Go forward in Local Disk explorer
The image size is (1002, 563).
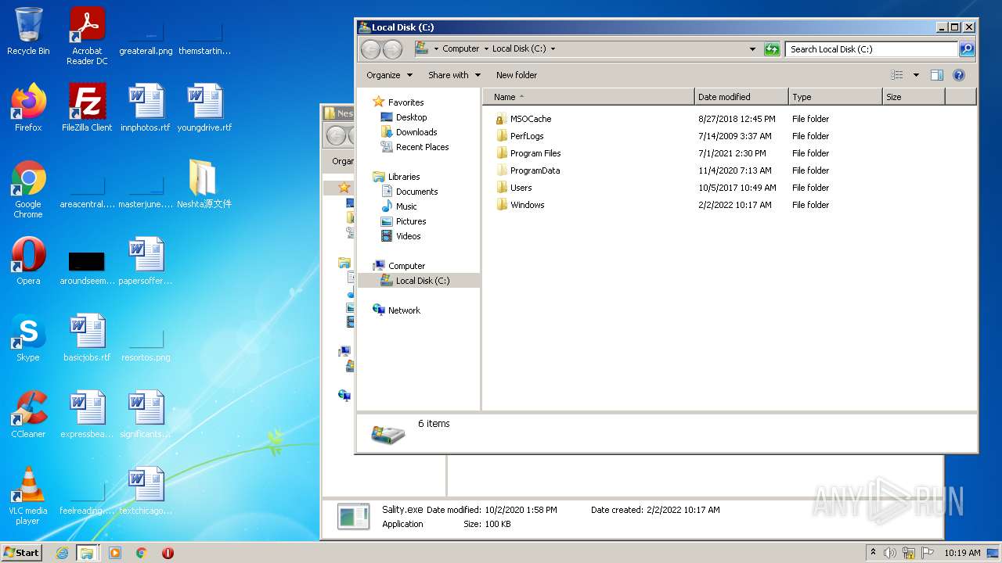392,49
